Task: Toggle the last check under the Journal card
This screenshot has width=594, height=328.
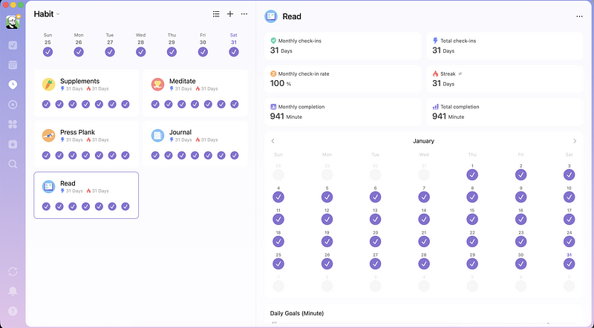Action: tap(235, 155)
